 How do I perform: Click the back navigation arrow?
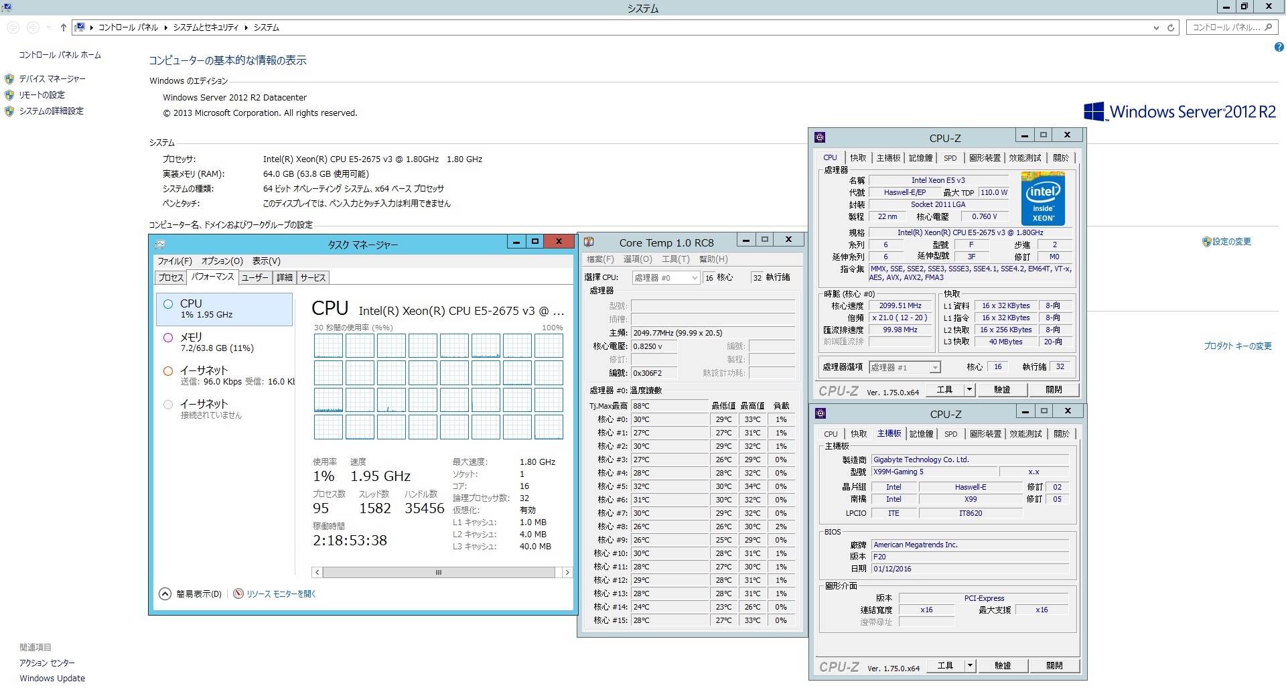pyautogui.click(x=13, y=27)
